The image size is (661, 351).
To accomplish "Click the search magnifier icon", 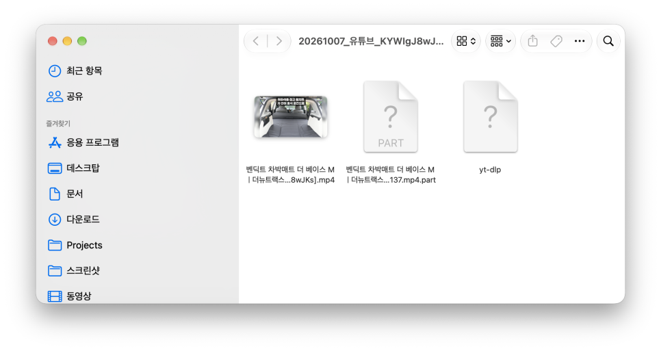I will point(608,41).
